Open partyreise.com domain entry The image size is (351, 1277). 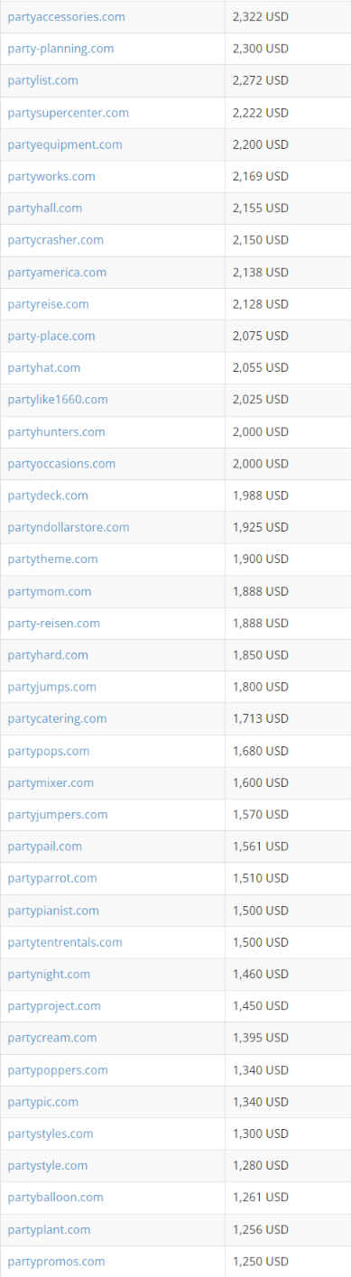point(48,304)
